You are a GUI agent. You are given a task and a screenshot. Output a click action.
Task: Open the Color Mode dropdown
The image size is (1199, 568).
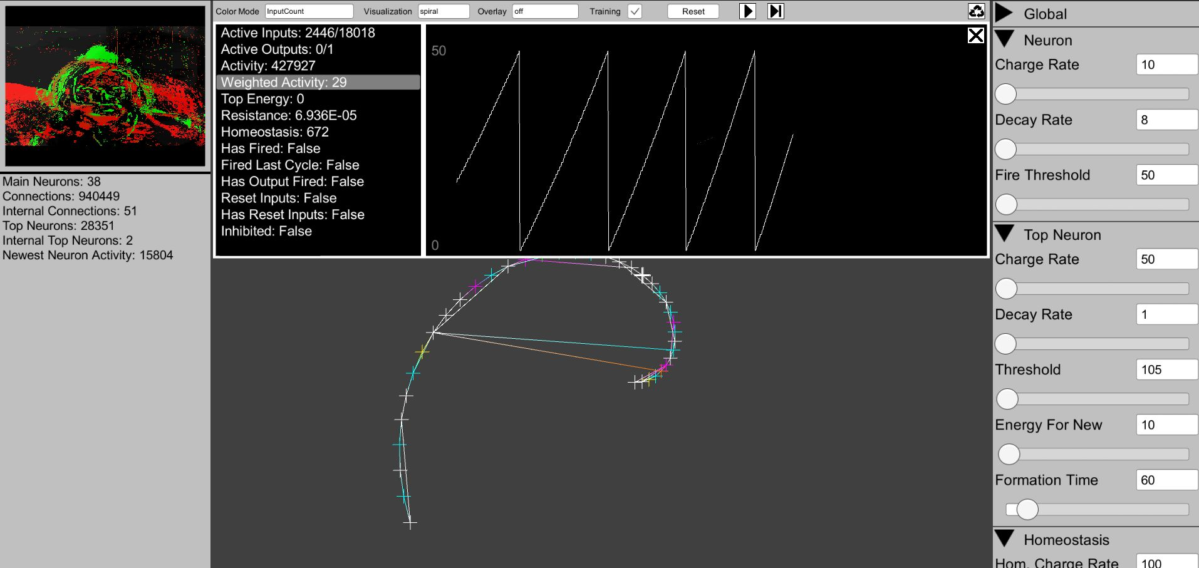[x=309, y=11]
